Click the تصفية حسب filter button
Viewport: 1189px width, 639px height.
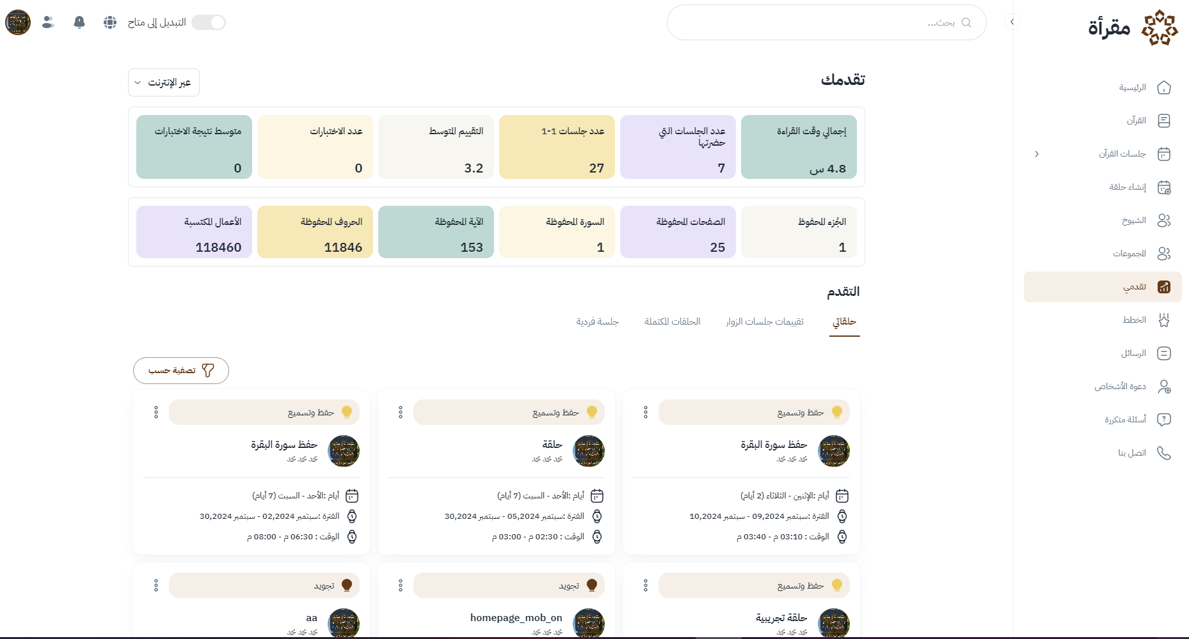[x=181, y=371]
